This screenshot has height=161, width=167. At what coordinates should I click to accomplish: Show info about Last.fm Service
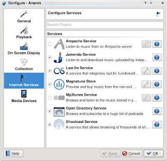[157, 71]
